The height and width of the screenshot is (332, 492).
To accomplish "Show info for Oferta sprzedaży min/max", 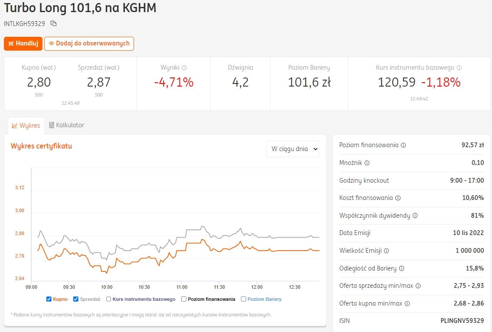I will tap(418, 286).
